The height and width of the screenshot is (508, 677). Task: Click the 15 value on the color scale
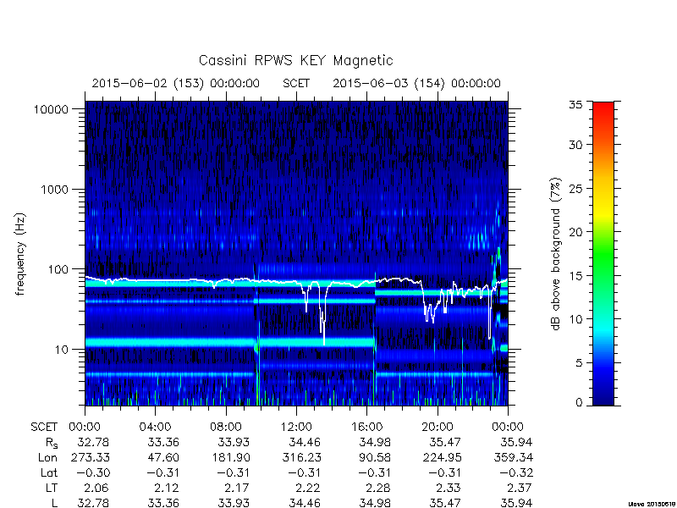point(575,276)
